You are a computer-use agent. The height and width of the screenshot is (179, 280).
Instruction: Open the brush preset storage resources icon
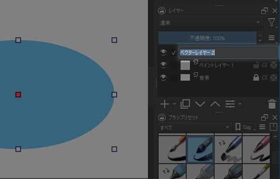tap(273, 127)
